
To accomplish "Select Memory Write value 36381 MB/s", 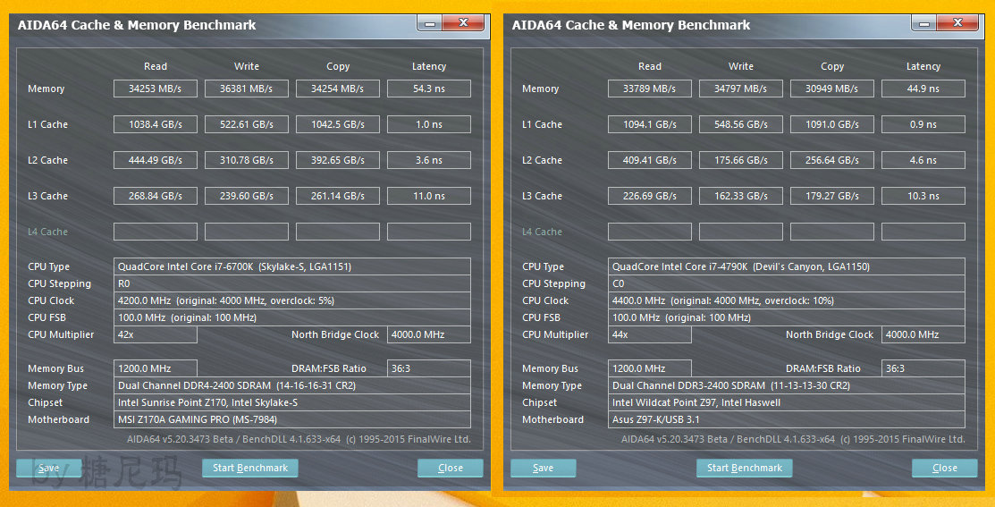I will click(247, 89).
